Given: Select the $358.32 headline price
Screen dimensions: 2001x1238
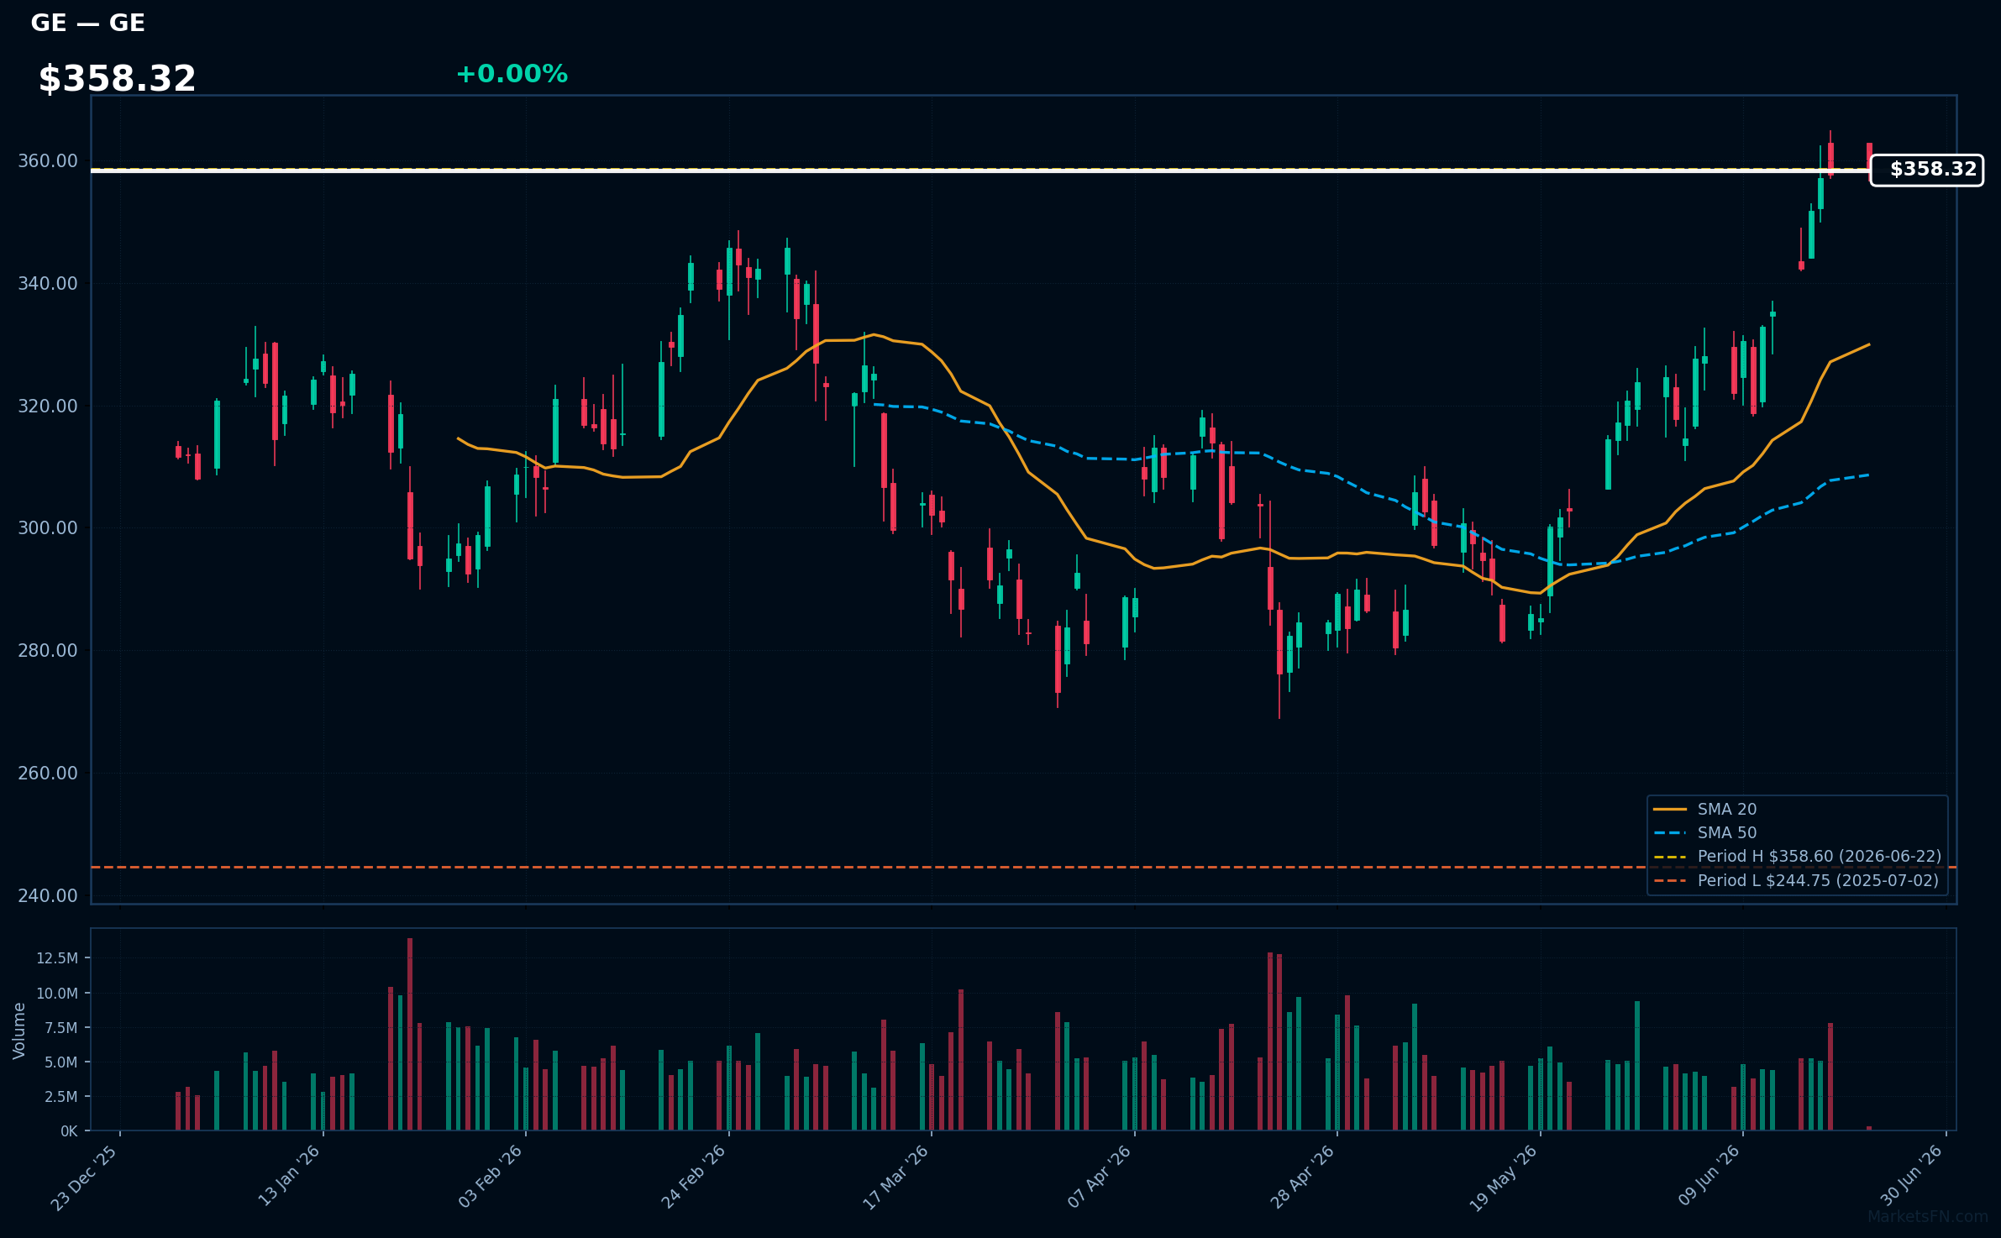Looking at the screenshot, I should coord(117,79).
